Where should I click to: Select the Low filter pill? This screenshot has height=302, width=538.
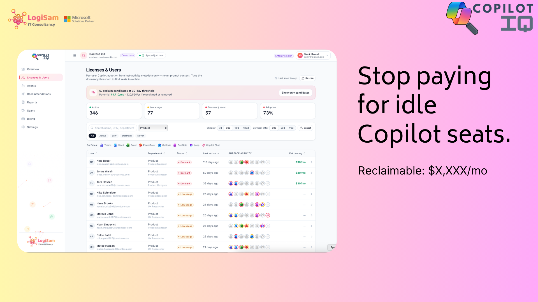click(114, 136)
